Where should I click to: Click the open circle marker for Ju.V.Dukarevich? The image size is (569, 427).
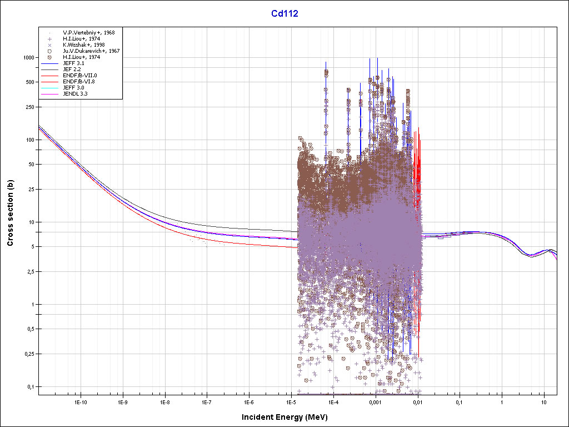point(49,51)
